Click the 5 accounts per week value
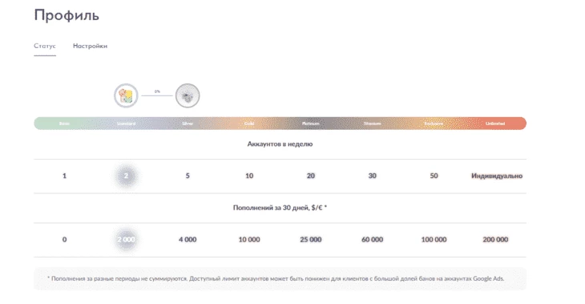585x304 pixels. pyautogui.click(x=188, y=176)
